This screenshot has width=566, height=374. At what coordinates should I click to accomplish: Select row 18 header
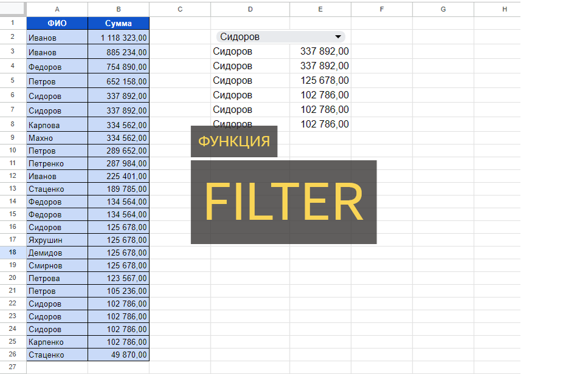[x=13, y=253]
